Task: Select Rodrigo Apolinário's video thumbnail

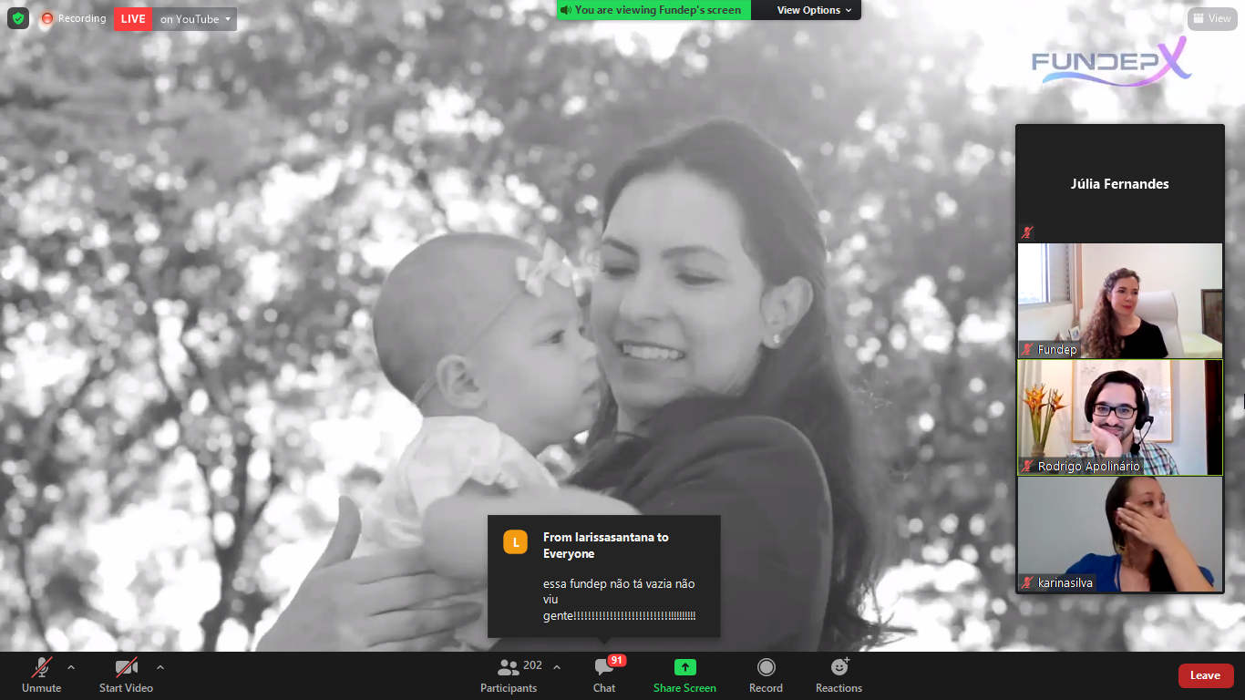Action: pyautogui.click(x=1119, y=417)
